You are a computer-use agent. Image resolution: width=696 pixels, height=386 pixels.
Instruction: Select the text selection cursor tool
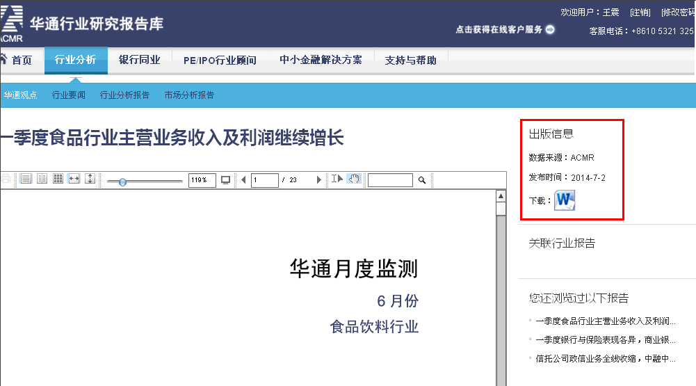click(x=337, y=179)
